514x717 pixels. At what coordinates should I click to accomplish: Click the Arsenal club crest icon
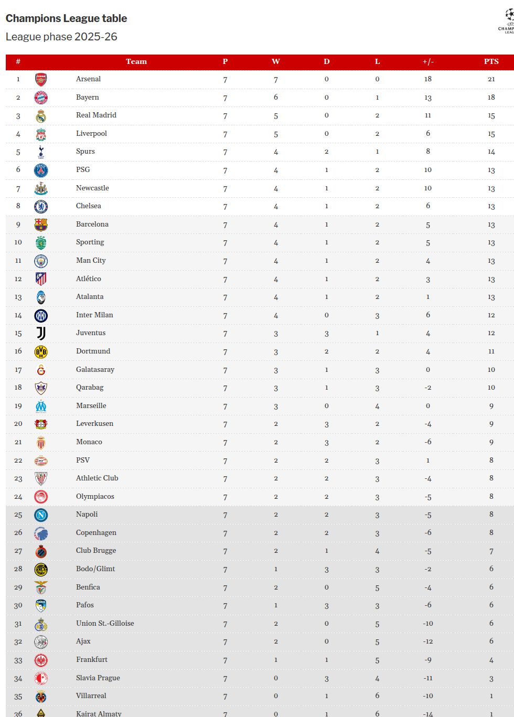tap(41, 79)
